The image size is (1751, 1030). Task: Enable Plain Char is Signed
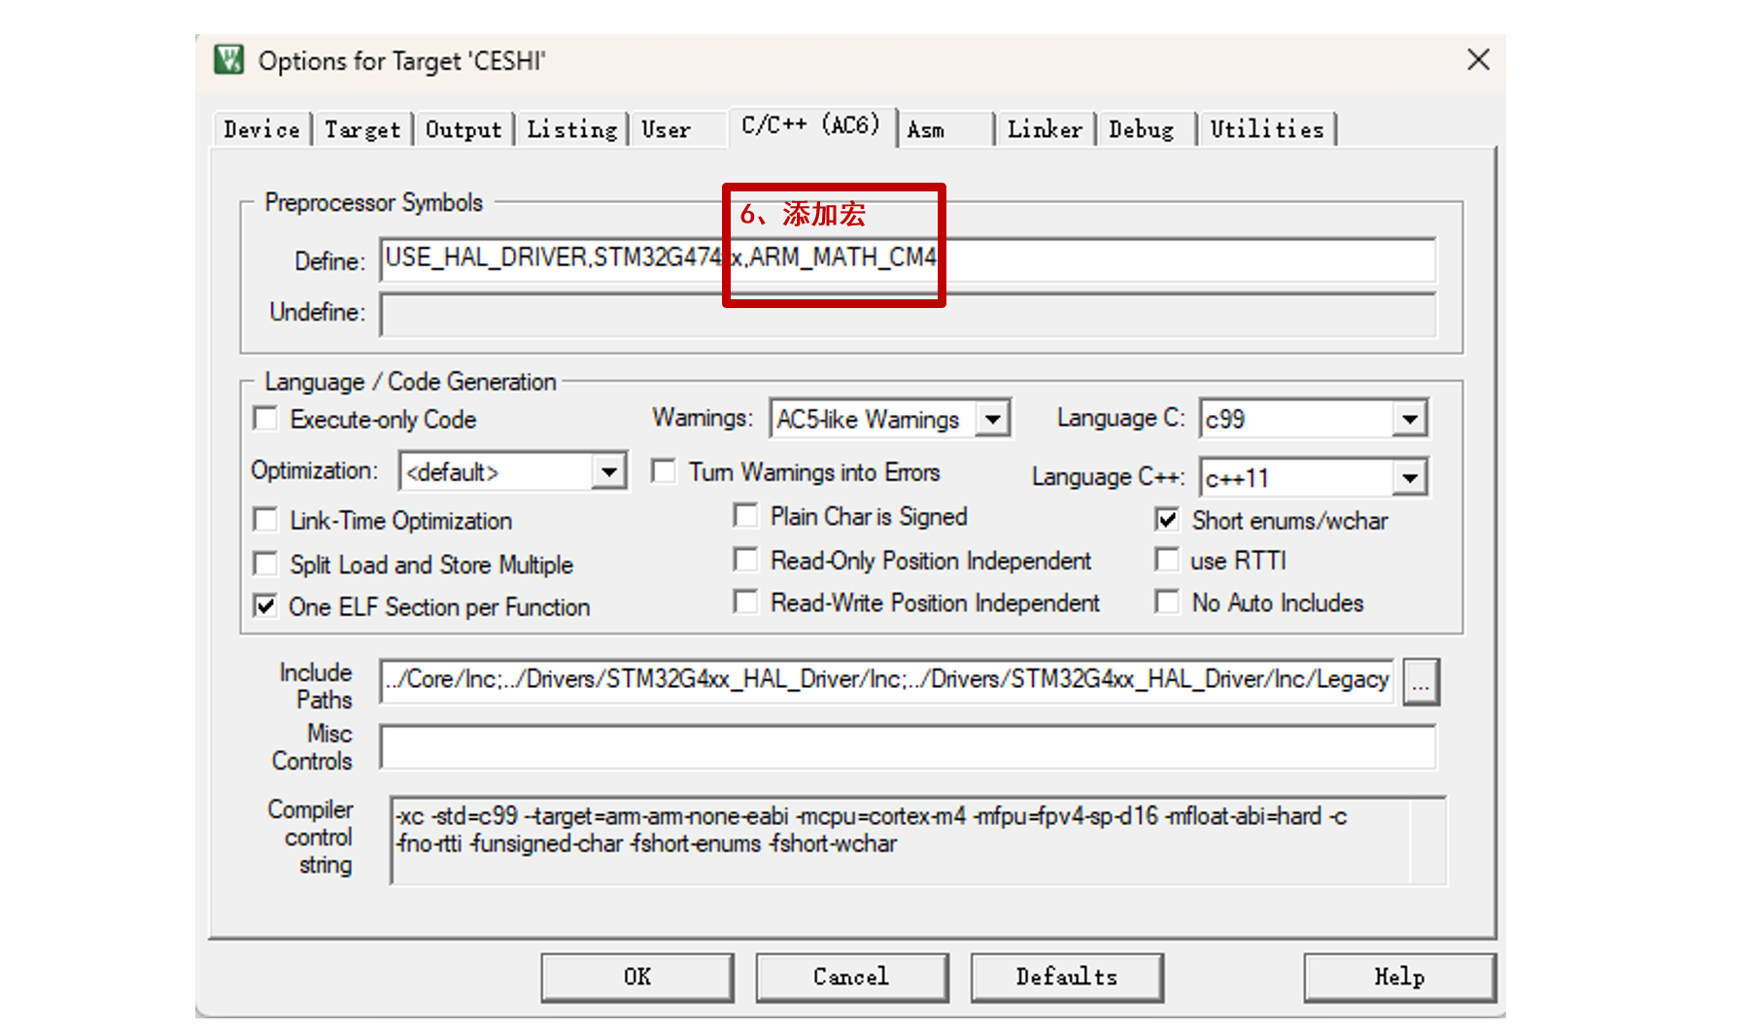pyautogui.click(x=746, y=515)
